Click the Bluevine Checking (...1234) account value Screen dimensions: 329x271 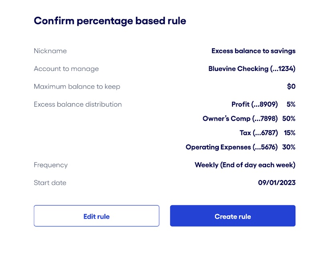(x=251, y=69)
